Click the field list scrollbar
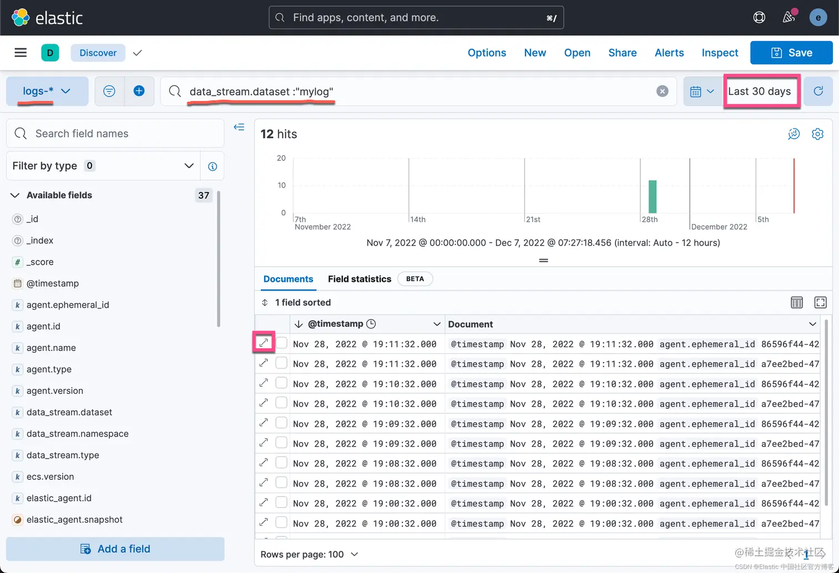The image size is (839, 573). [219, 259]
